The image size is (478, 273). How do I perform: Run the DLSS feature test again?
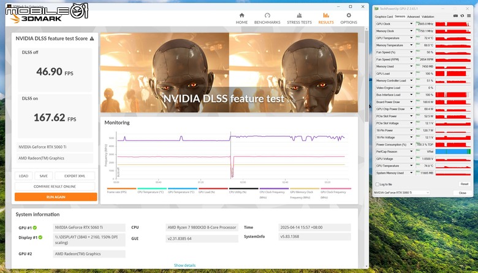(56, 197)
